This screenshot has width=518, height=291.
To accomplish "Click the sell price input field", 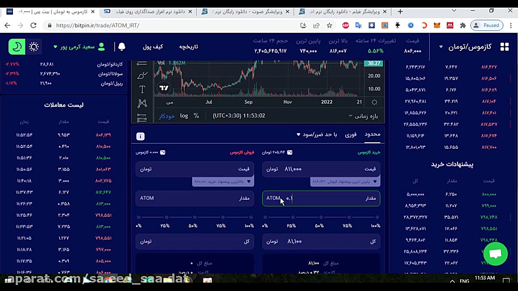I will (195, 169).
